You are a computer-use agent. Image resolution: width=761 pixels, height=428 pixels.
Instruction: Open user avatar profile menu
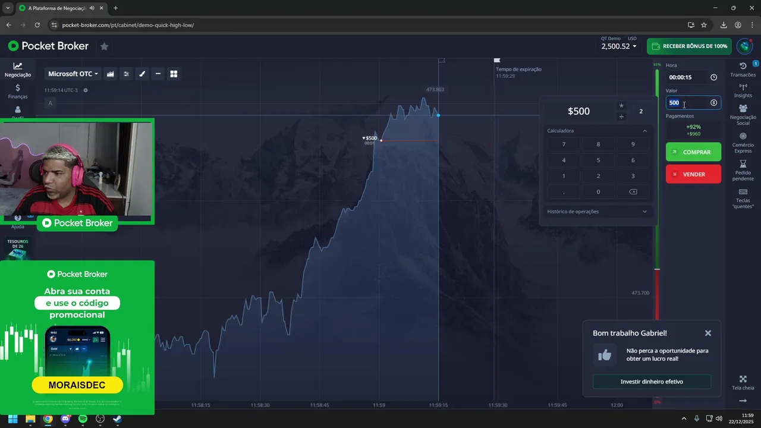[744, 46]
